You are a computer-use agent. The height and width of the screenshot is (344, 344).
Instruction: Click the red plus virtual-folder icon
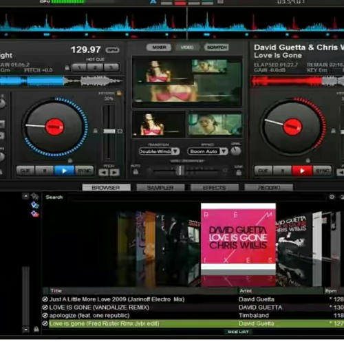(x=35, y=214)
